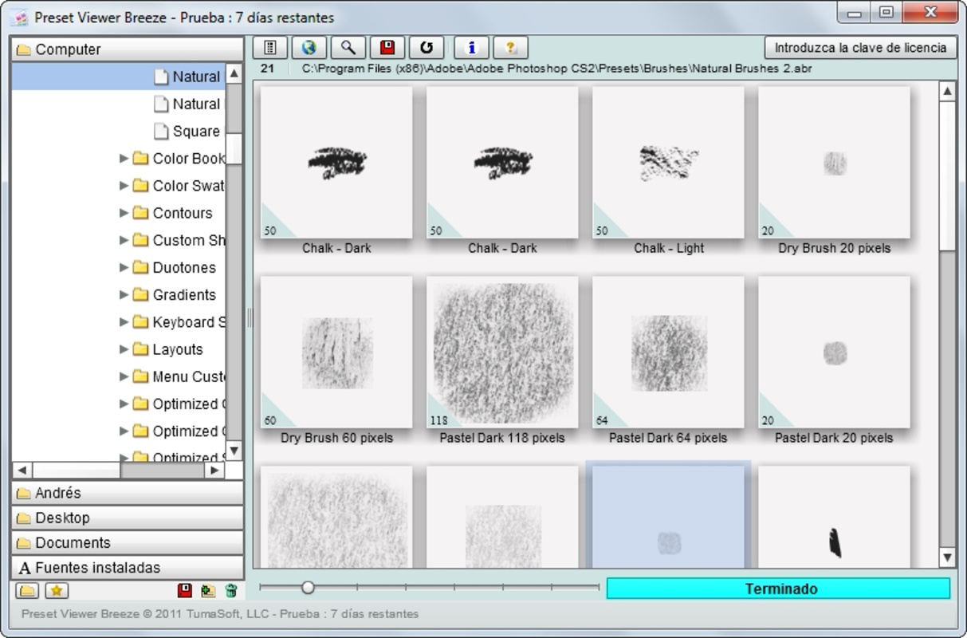Expand the Contours folder arrow
Image resolution: width=967 pixels, height=638 pixels.
coord(124,213)
